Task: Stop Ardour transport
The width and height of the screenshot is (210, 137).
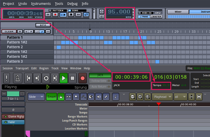Action: tap(72, 78)
